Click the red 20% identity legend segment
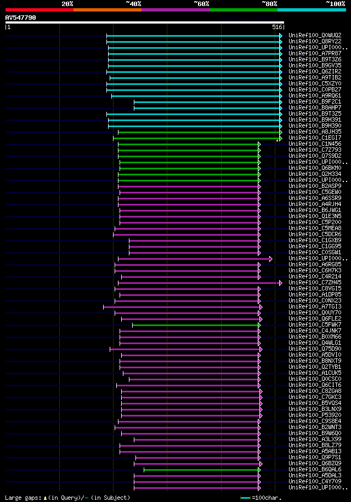Image resolution: width=351 pixels, height=502 pixels. pos(39,10)
